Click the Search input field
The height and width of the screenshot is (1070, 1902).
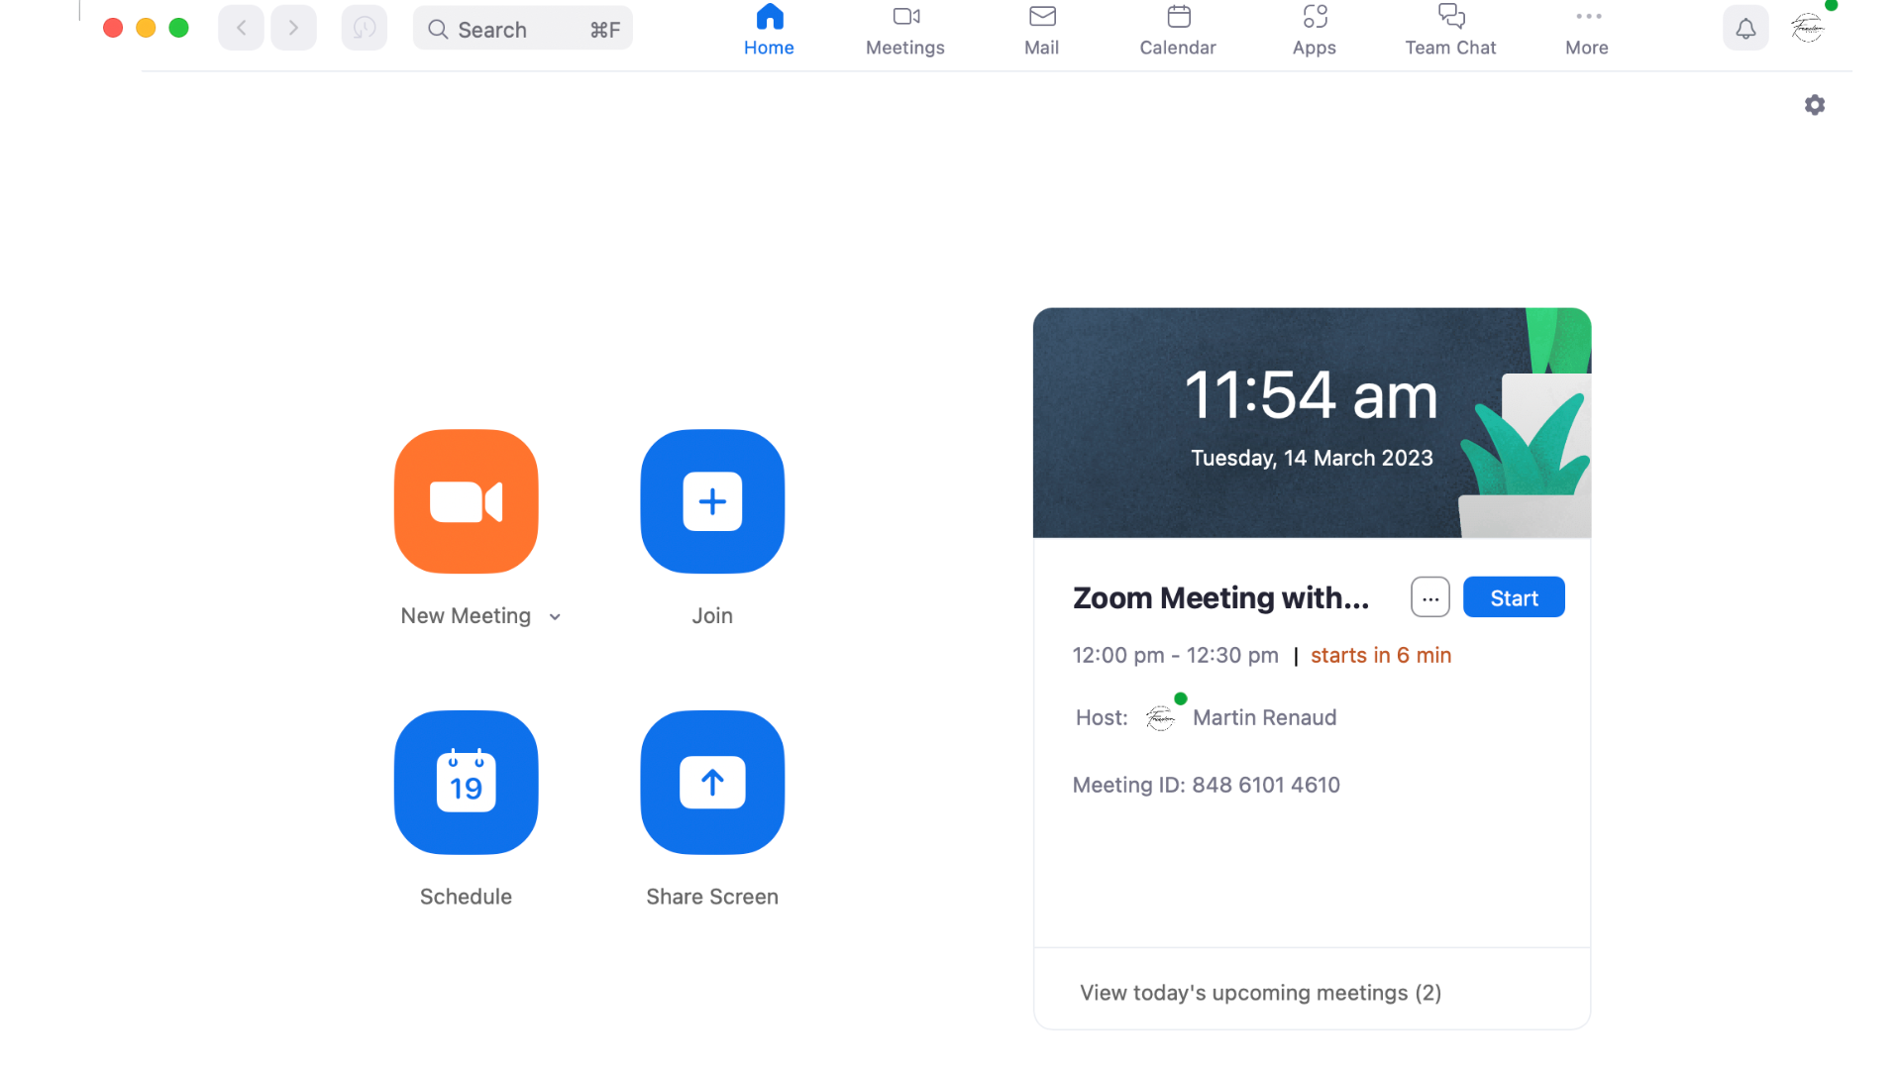coord(522,29)
